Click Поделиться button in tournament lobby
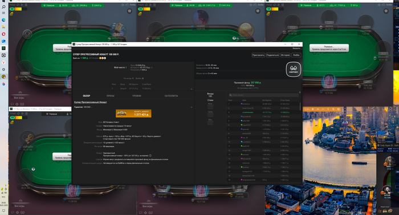This screenshot has width=399, height=215. pyautogui.click(x=272, y=55)
